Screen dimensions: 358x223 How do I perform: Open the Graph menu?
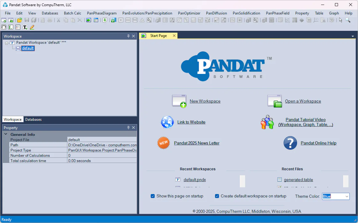(x=334, y=13)
